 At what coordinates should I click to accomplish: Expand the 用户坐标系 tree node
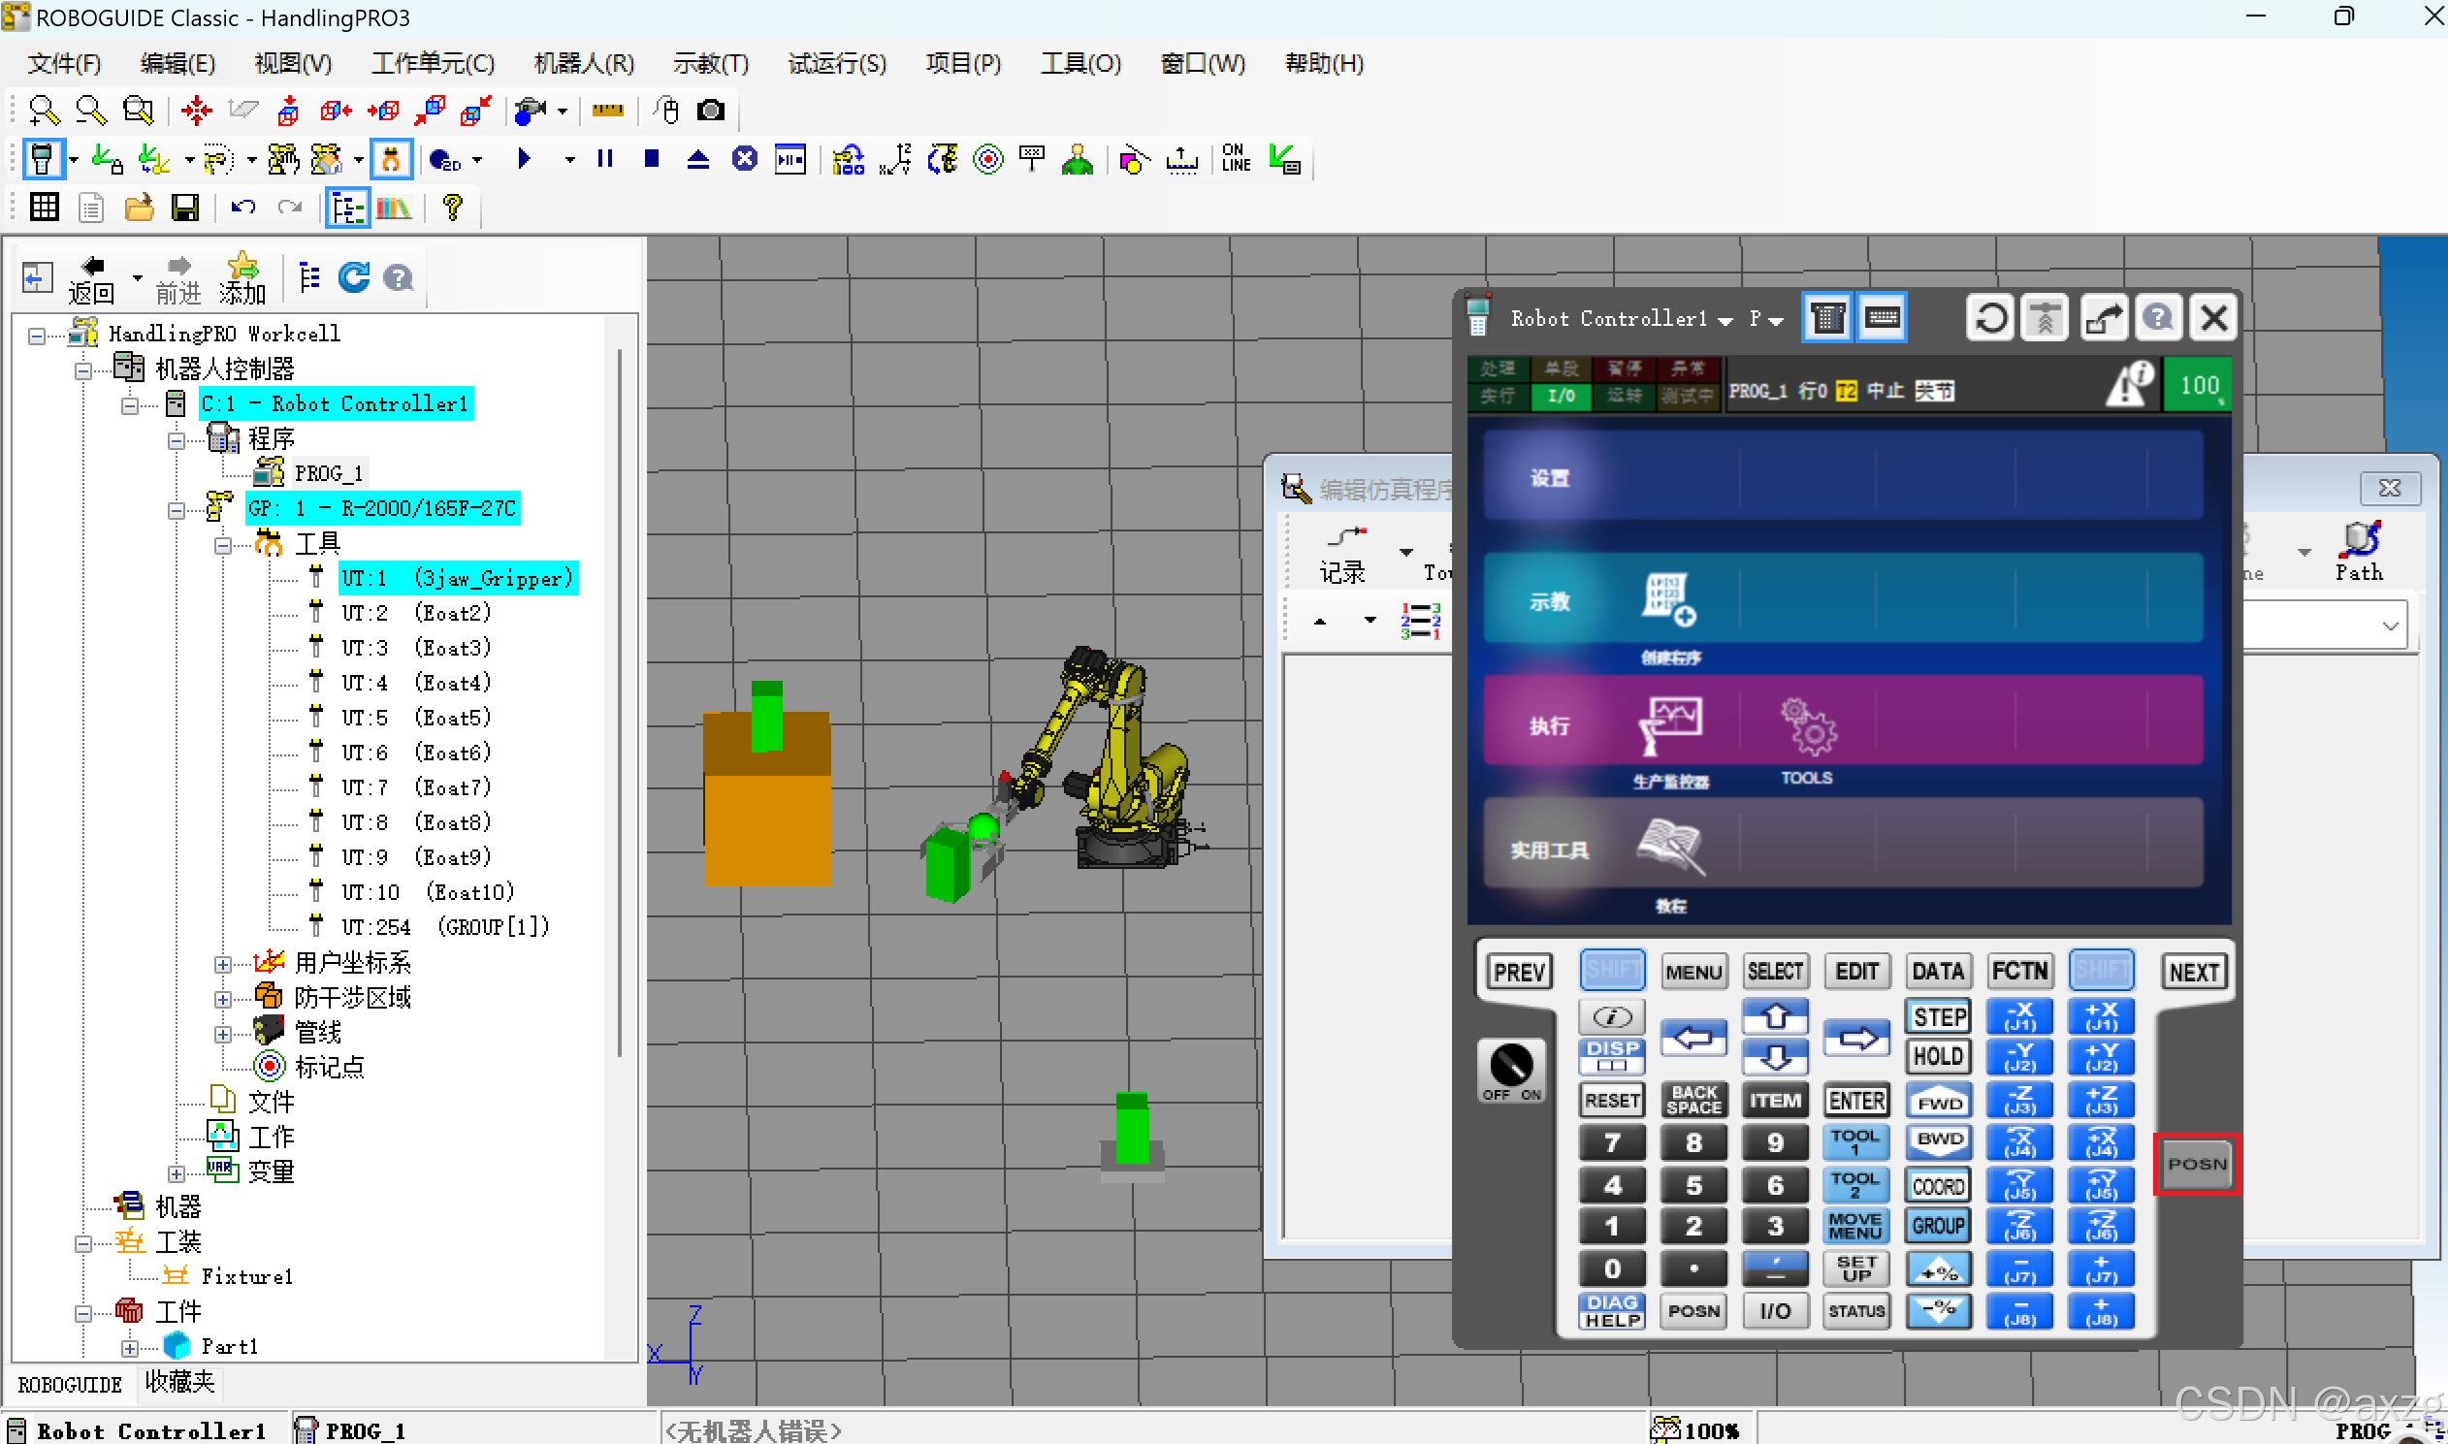pyautogui.click(x=223, y=964)
